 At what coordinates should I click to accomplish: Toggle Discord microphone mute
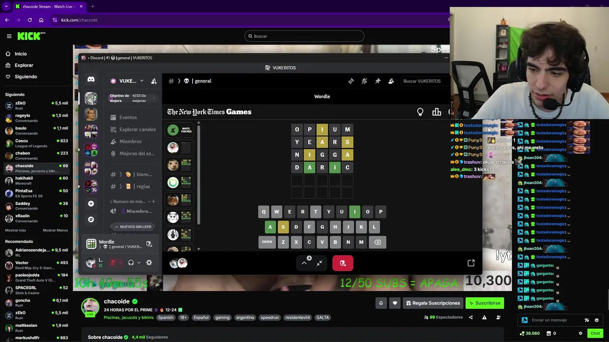pos(113,263)
